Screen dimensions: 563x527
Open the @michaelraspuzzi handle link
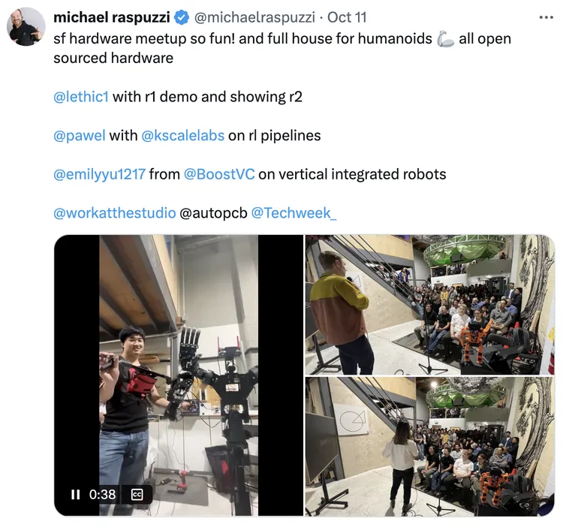coord(255,17)
